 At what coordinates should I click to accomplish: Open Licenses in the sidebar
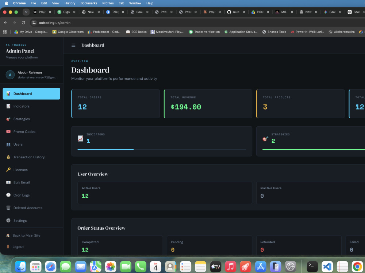point(31,170)
